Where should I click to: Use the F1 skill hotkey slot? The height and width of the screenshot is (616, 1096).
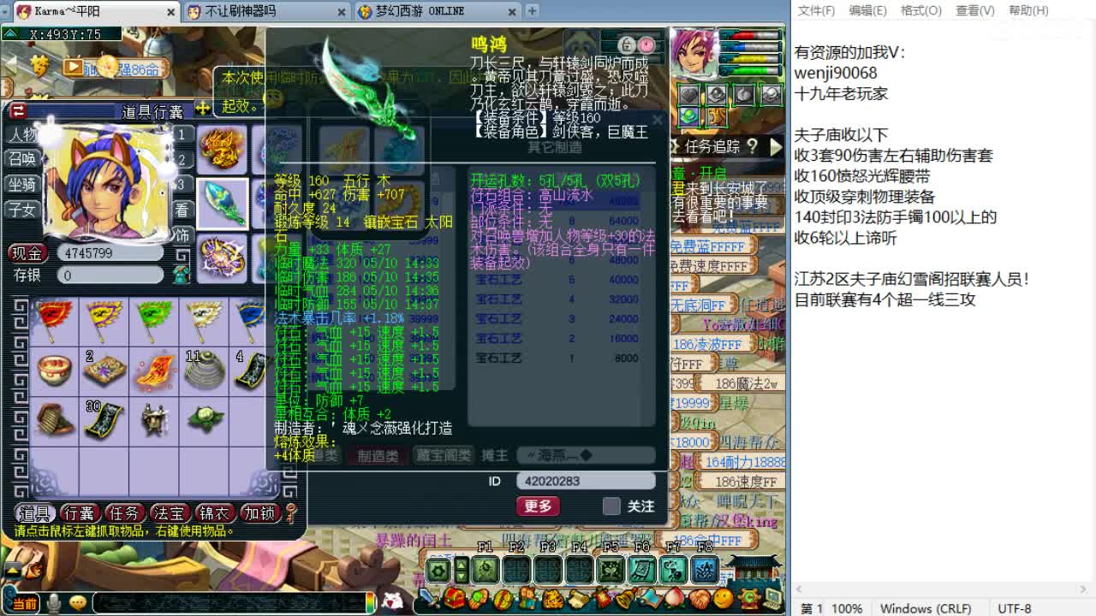(485, 570)
